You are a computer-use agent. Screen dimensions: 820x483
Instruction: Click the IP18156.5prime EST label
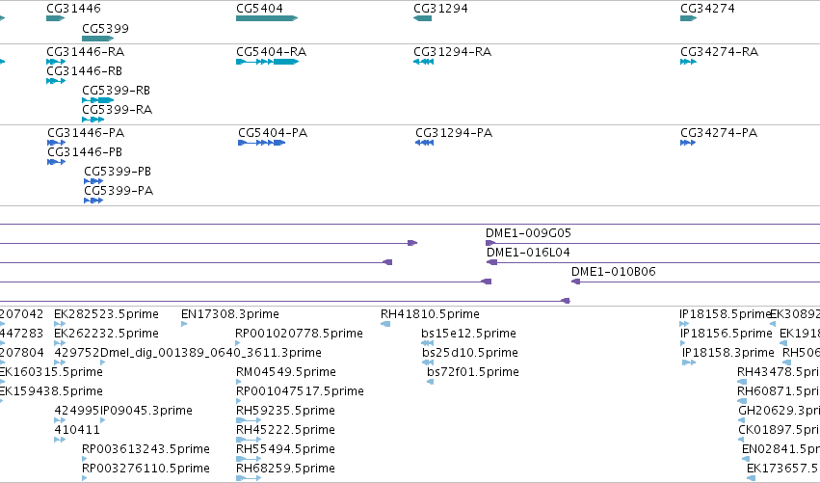pyautogui.click(x=727, y=334)
